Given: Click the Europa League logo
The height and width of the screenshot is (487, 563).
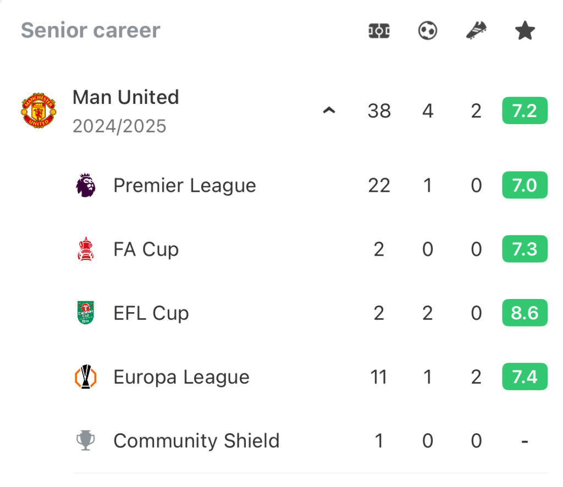Looking at the screenshot, I should point(85,377).
